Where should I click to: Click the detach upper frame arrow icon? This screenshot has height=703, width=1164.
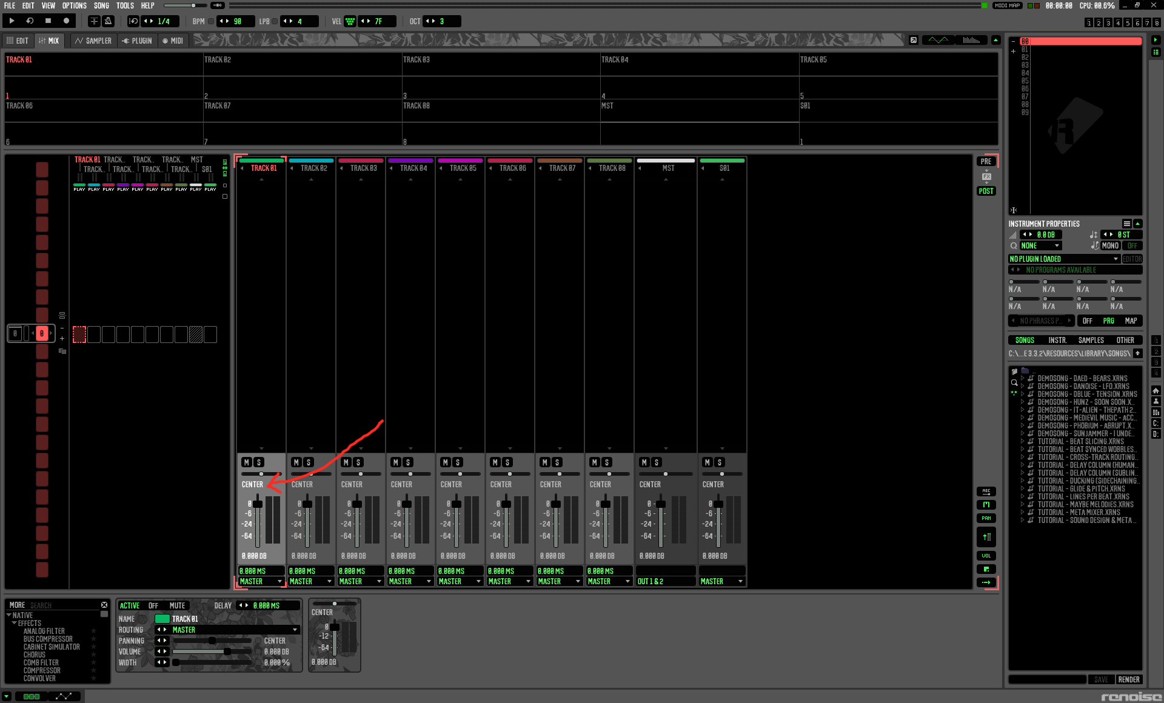(x=914, y=40)
